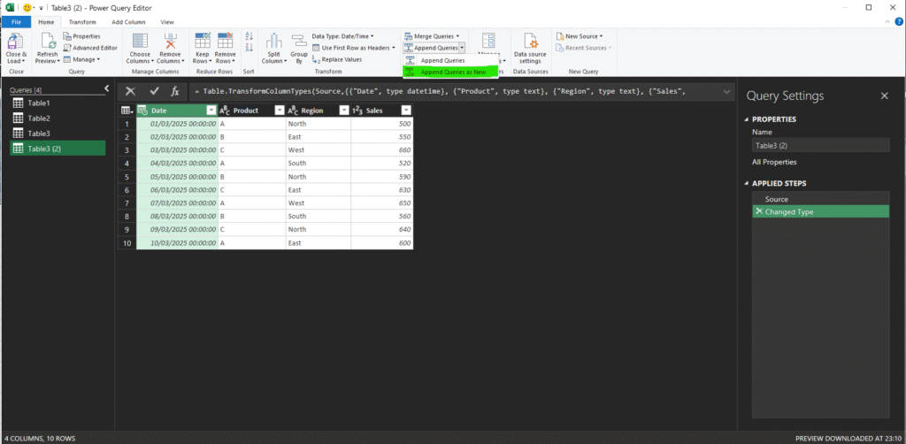
Task: Collapse the Queries pane
Action: (x=106, y=88)
